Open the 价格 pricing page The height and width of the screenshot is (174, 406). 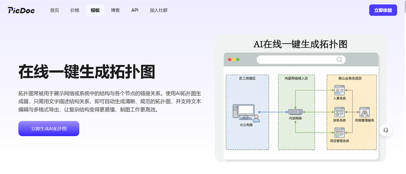coord(75,10)
